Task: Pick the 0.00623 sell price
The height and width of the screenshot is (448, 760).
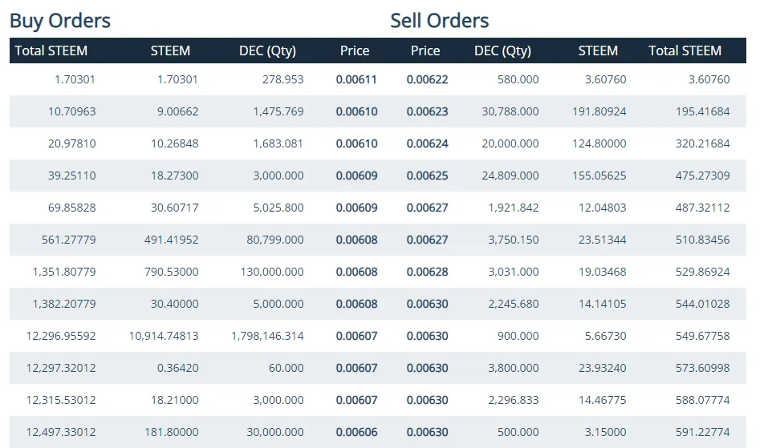Action: [x=427, y=111]
